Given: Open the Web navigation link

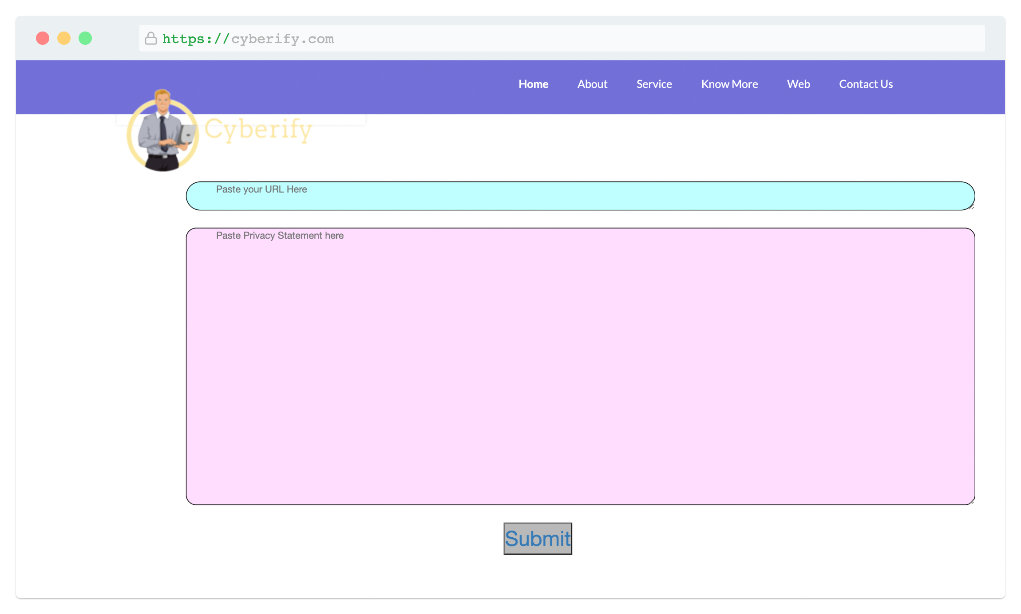Looking at the screenshot, I should click(x=798, y=84).
